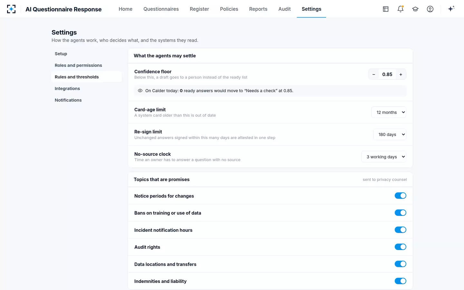The image size is (464, 290).
Task: Click the eye icon beside Calder preview
Action: pos(140,91)
